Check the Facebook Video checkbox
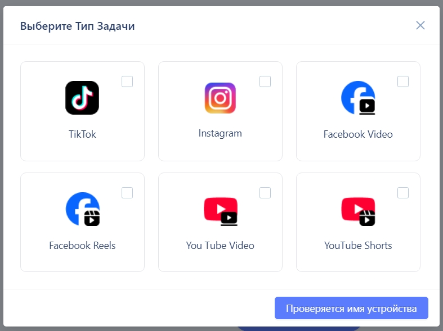 tap(403, 81)
